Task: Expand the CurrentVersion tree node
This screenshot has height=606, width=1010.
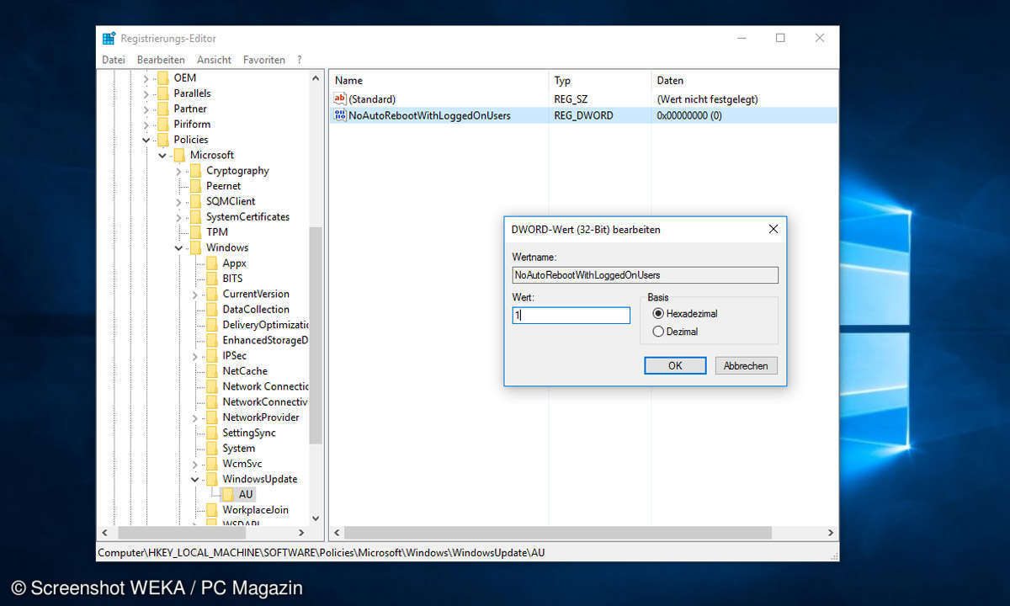Action: (x=194, y=294)
